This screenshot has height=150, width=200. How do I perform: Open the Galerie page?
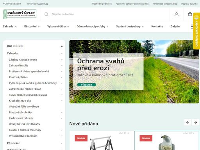pos(175,27)
